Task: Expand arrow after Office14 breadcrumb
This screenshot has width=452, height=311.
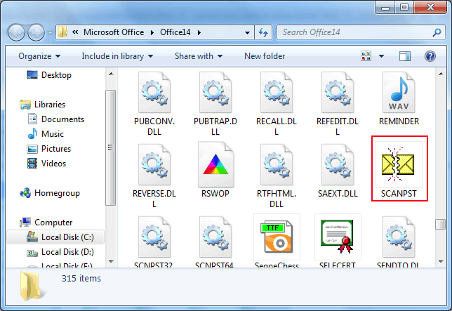Action: (x=199, y=32)
